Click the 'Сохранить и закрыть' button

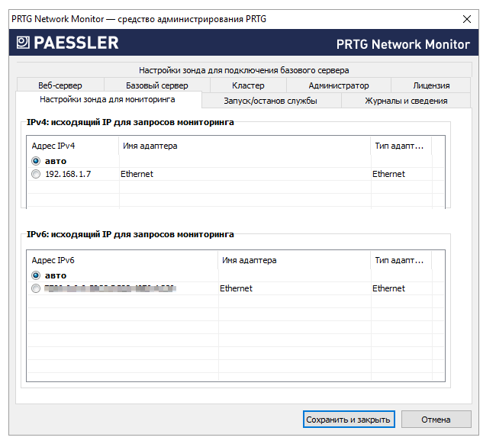coord(348,420)
